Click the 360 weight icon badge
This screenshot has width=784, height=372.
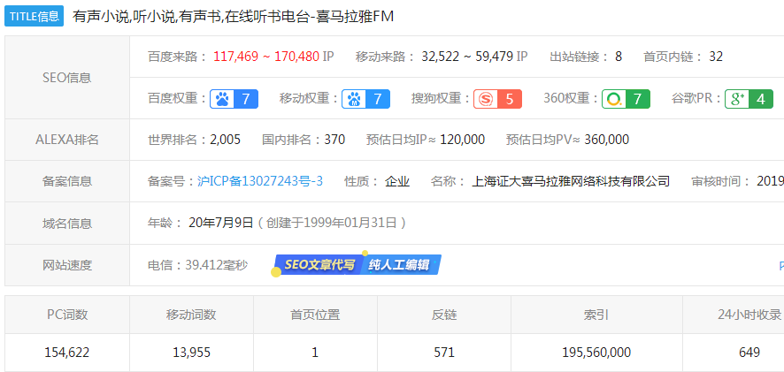click(x=626, y=99)
